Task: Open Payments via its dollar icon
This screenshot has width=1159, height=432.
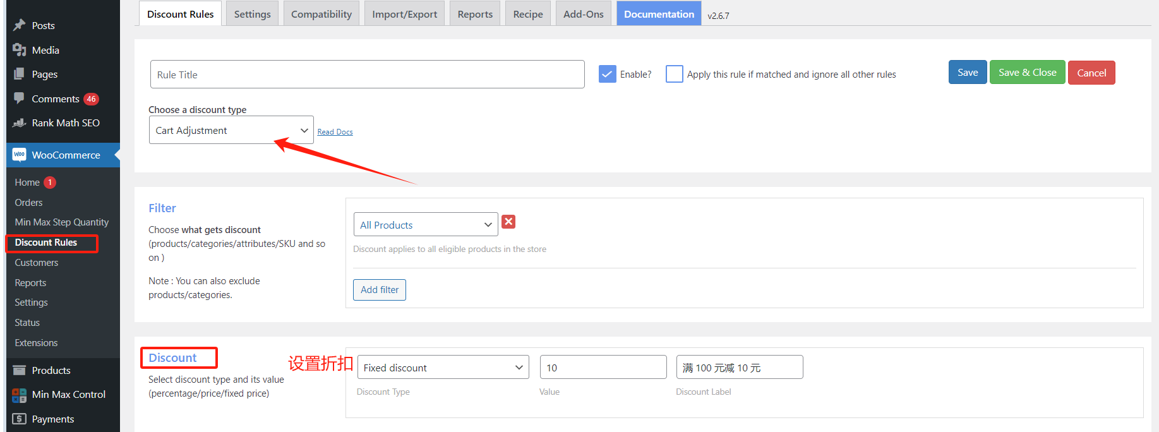Action: tap(19, 419)
